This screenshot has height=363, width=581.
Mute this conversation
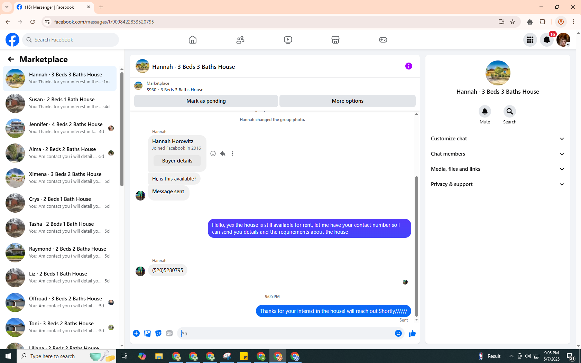pyautogui.click(x=485, y=111)
